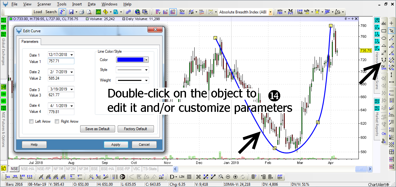Click the Load button
This screenshot has height=187, width=396.
(x=38, y=12)
